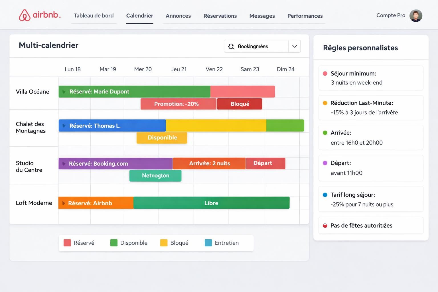Click the Airbnb logo
This screenshot has height=292, width=438.
pyautogui.click(x=40, y=15)
